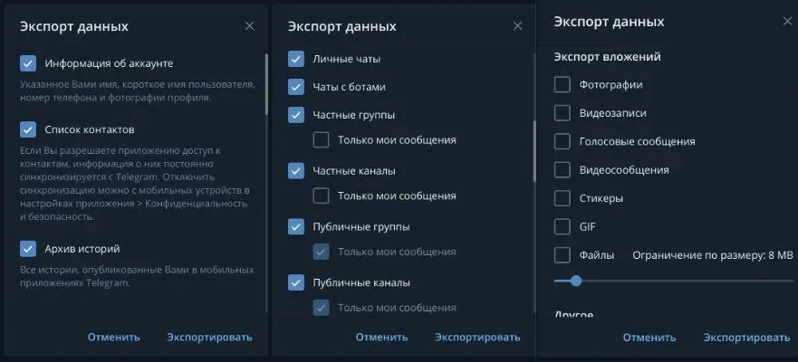Screen dimensions: 798x362
Task: Enable the "GIF" export checkbox
Action: click(562, 226)
